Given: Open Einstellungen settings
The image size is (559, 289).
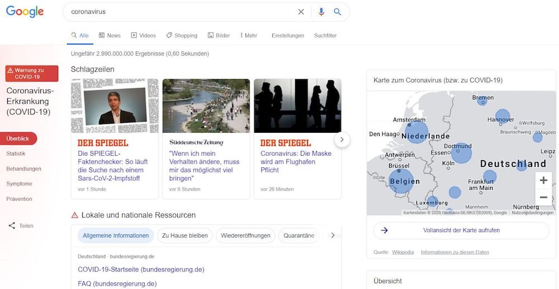Looking at the screenshot, I should point(288,36).
